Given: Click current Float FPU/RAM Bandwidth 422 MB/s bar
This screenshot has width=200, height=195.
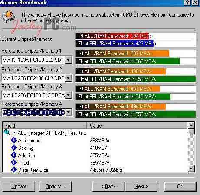Looking at the screenshot, I should 136,44.
